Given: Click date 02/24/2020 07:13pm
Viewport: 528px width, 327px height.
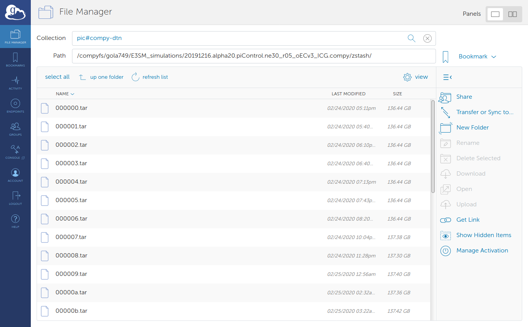Looking at the screenshot, I should pos(352,182).
